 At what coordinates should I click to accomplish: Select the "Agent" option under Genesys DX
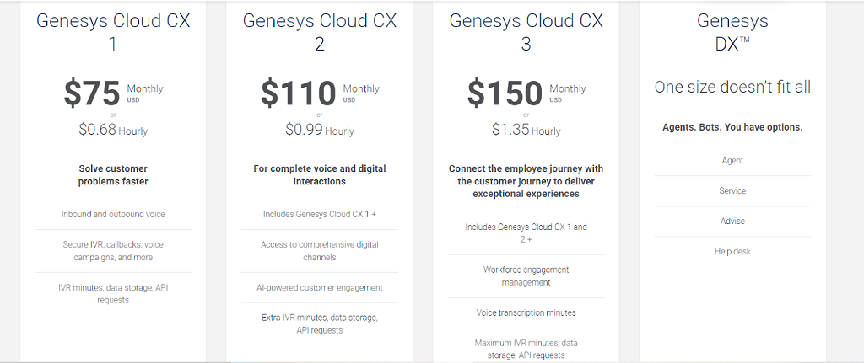(x=732, y=160)
